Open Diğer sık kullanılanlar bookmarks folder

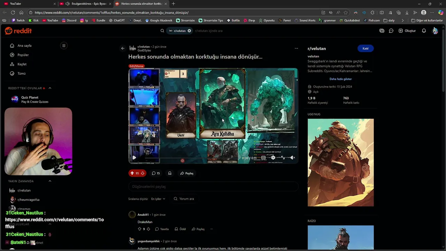pyautogui.click(x=427, y=21)
